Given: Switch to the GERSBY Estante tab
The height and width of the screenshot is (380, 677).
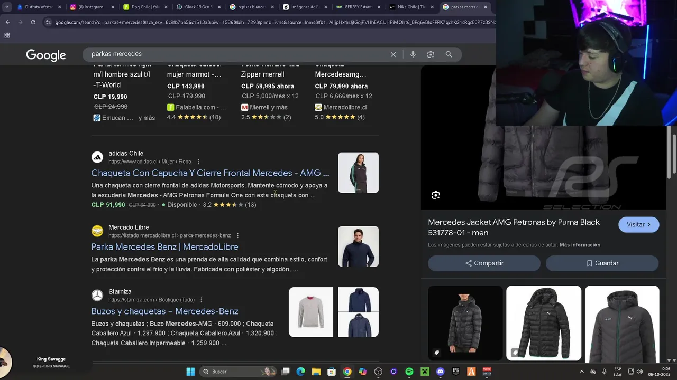Looking at the screenshot, I should [x=357, y=7].
